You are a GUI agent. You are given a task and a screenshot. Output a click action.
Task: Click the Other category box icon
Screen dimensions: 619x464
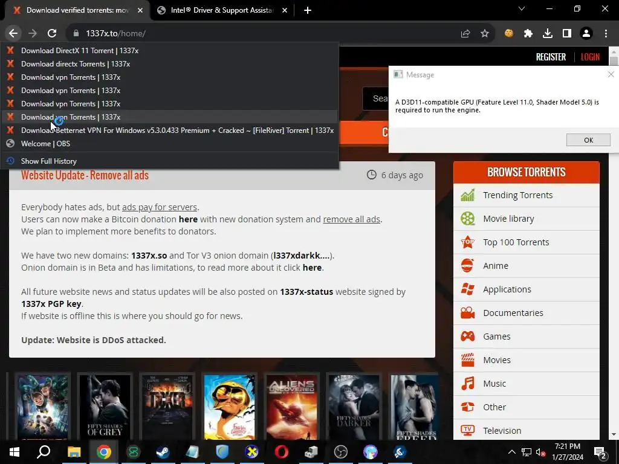(467, 407)
